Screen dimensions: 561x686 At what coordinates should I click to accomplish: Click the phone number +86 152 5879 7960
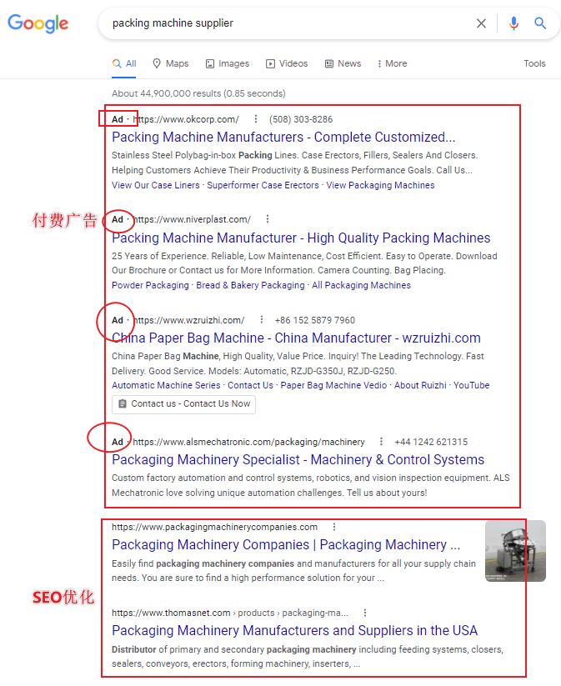click(314, 320)
